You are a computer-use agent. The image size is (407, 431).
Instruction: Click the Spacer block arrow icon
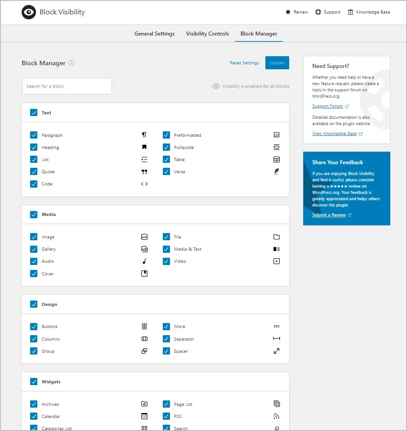pyautogui.click(x=277, y=351)
